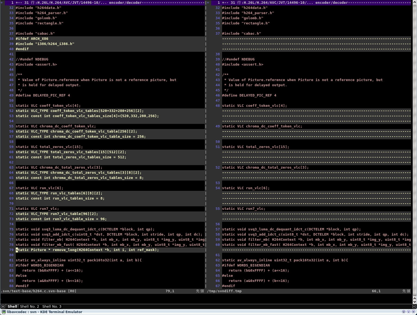
Task: Click the window title 'libavcodec : svn - KDE Terminal Emulator'
Action: click(x=45, y=312)
